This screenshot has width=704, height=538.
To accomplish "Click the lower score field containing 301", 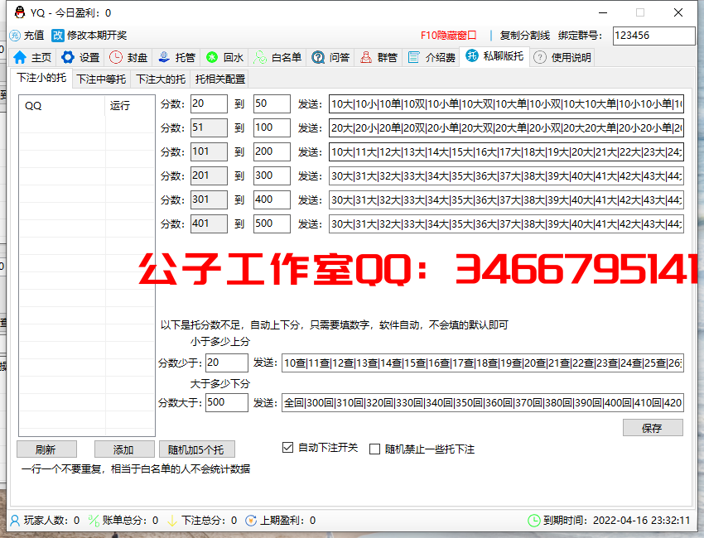I will [x=209, y=199].
